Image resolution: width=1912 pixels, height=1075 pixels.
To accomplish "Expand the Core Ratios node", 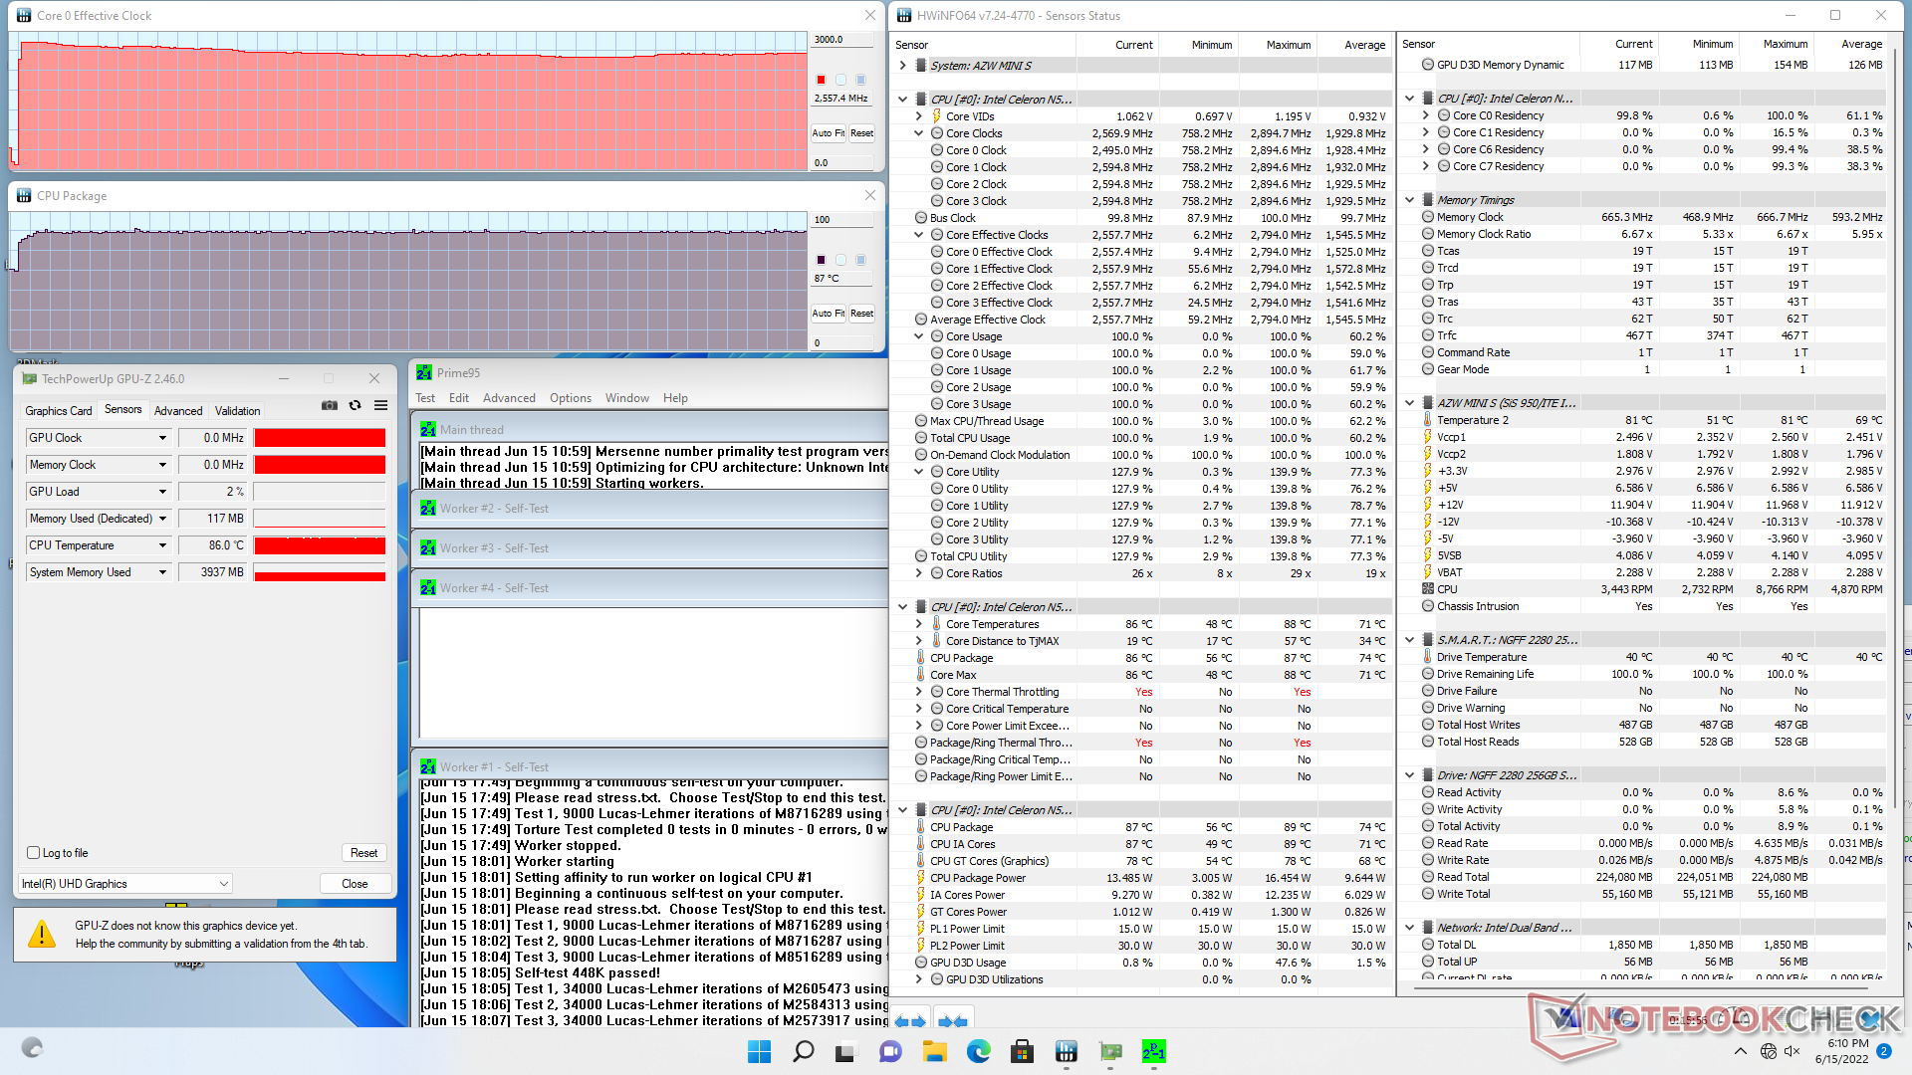I will click(x=918, y=573).
